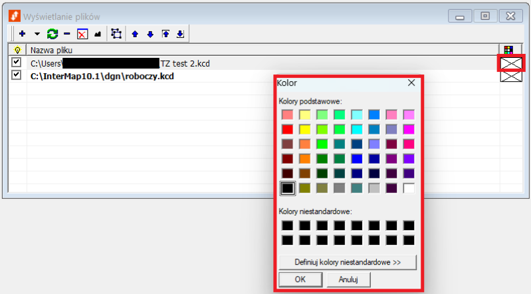Image resolution: width=531 pixels, height=294 pixels.
Task: Expand Definiuj kolory niestandardowe panel
Action: [348, 262]
